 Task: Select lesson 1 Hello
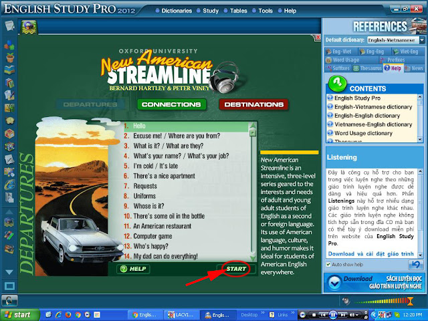point(186,126)
